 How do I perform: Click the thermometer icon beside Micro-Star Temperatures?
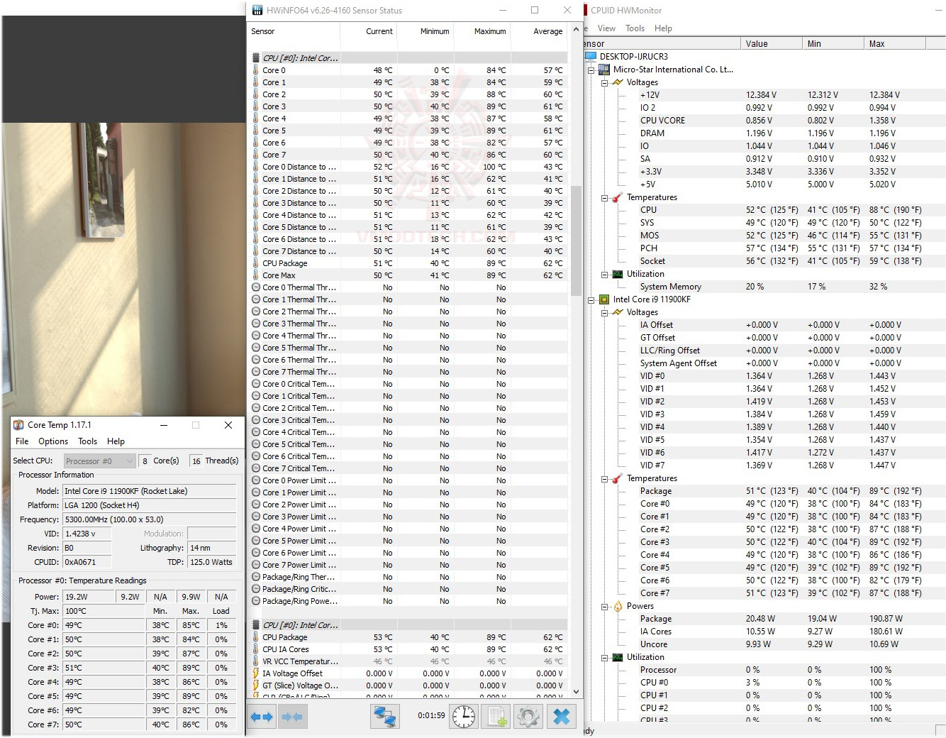[618, 197]
